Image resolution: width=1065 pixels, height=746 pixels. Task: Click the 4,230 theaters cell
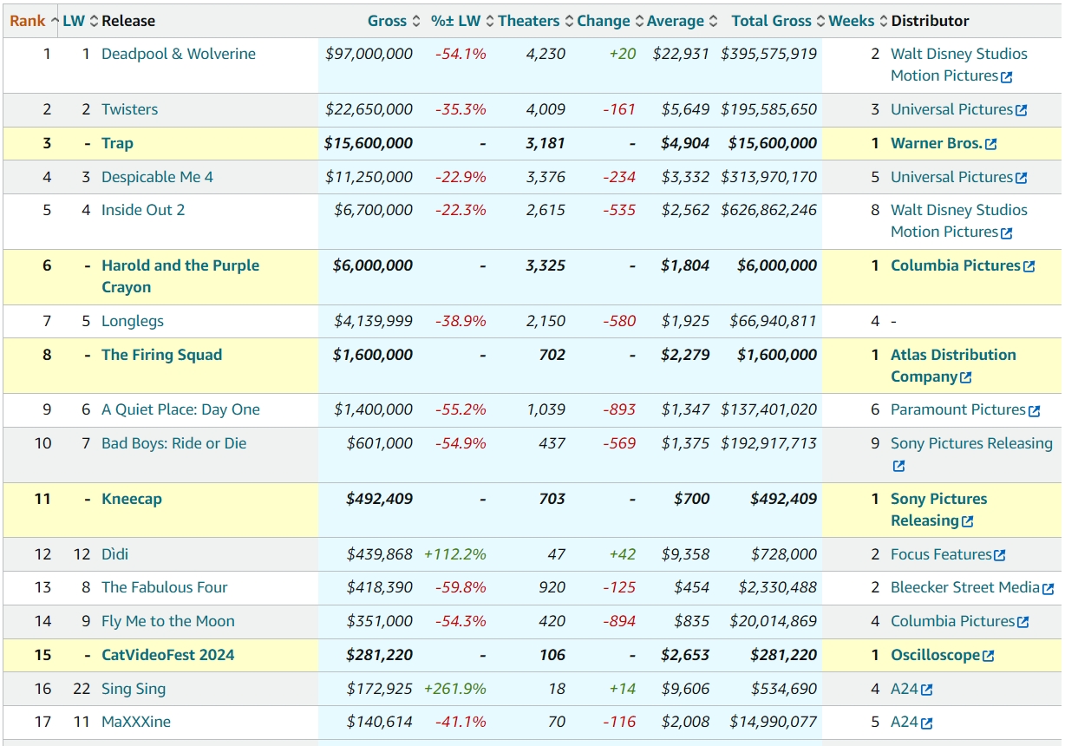[x=546, y=54]
